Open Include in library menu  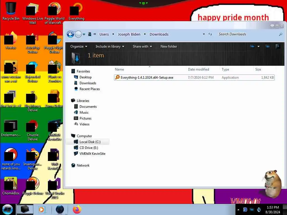click(110, 46)
